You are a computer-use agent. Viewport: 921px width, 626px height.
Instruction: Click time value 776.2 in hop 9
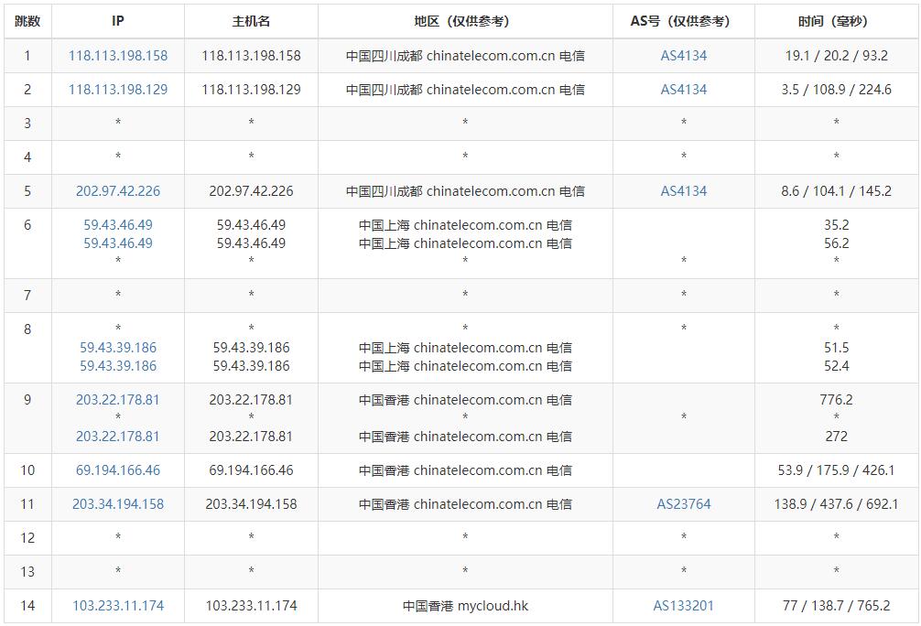(x=837, y=400)
